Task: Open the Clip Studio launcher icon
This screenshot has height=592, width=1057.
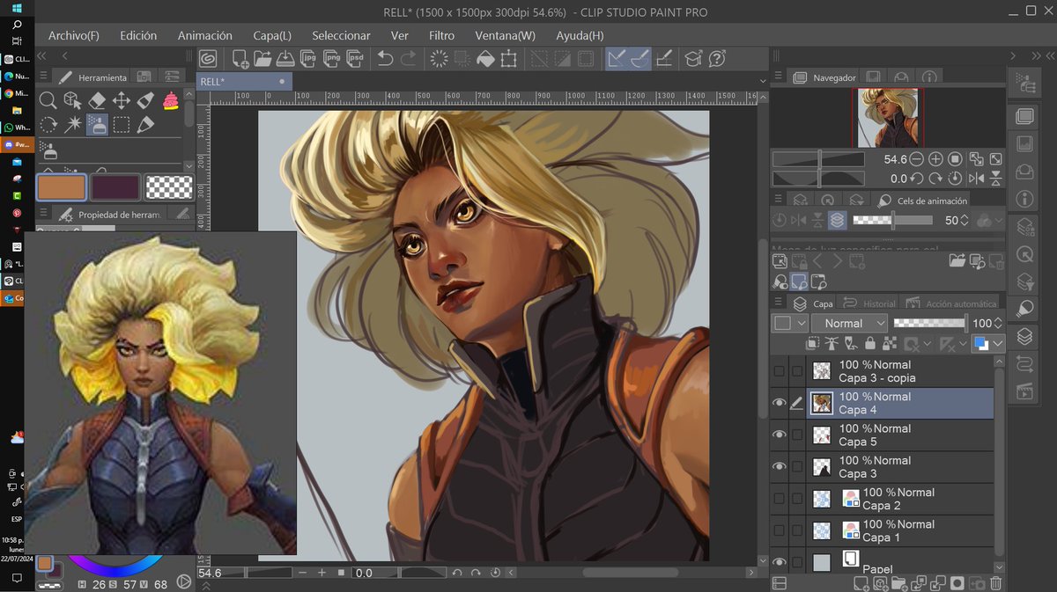Action: (x=209, y=59)
